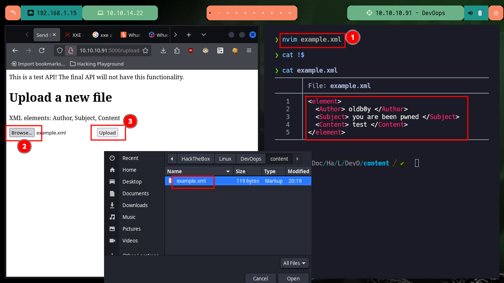Bookmark this page with the star
The image size is (504, 283).
tap(145, 50)
